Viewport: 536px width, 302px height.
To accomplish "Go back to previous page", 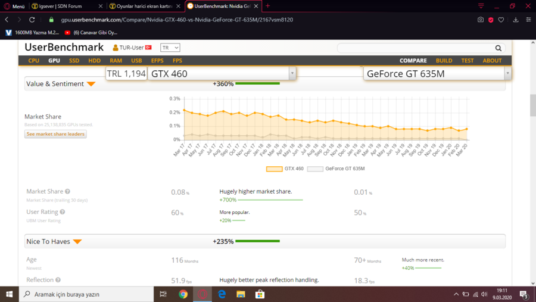I will (7, 20).
